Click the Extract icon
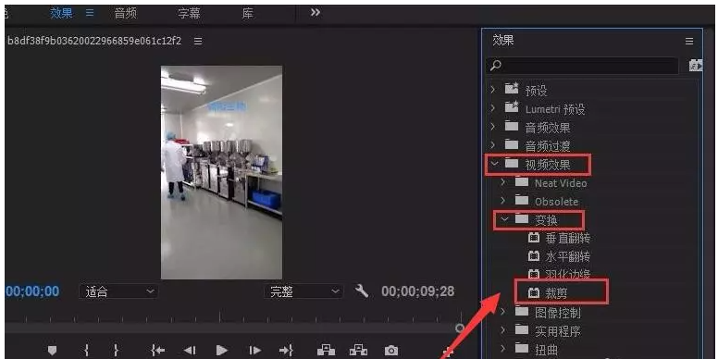This screenshot has height=359, width=718. 358,351
